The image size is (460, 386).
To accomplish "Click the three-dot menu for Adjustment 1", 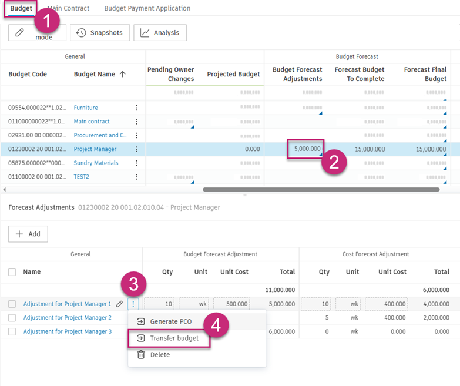I will (133, 304).
